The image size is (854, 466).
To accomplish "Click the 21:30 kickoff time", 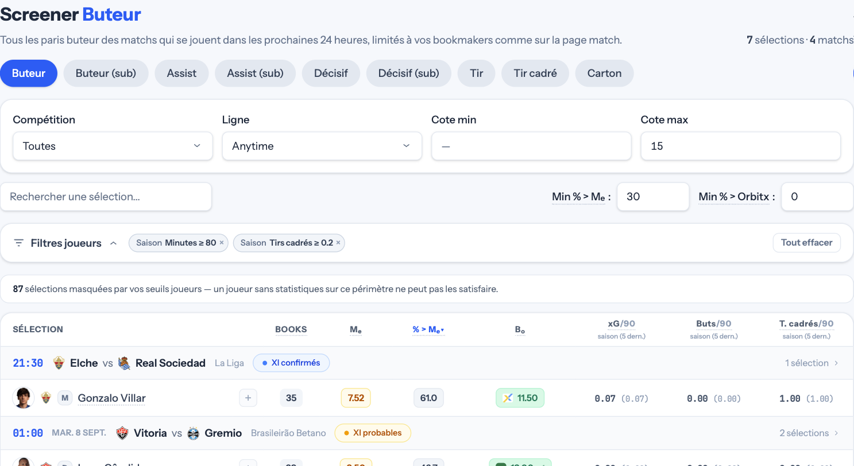I will [28, 363].
